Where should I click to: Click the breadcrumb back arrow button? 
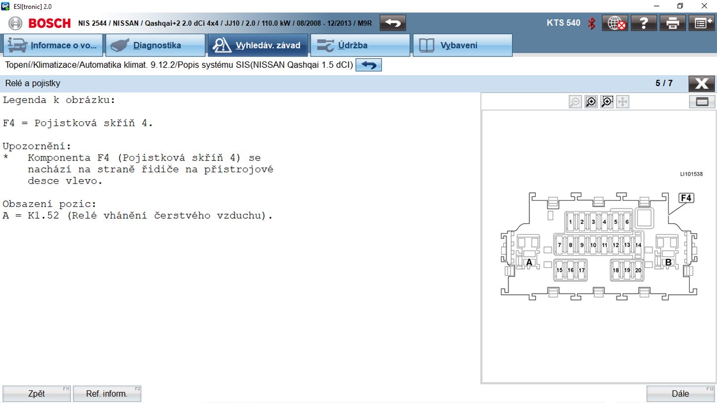point(368,65)
